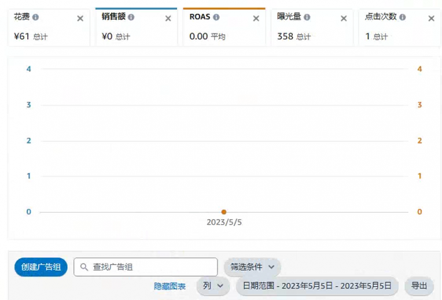442x300 pixels.
Task: Expand the 列 columns dropdown
Action: [212, 286]
